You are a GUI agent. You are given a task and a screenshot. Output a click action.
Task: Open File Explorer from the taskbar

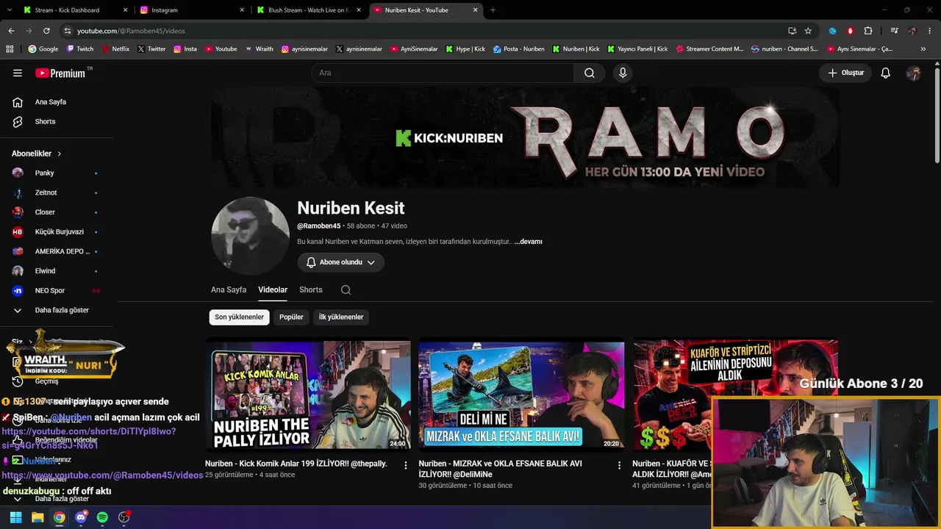(37, 517)
